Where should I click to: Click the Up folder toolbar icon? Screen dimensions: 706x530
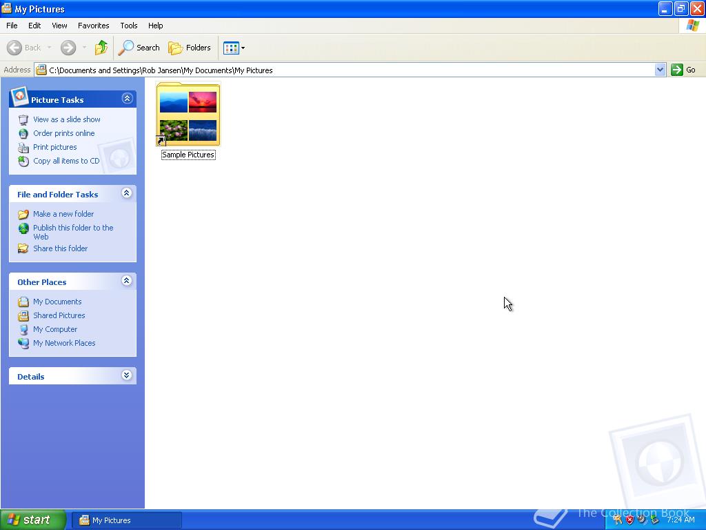[x=101, y=48]
